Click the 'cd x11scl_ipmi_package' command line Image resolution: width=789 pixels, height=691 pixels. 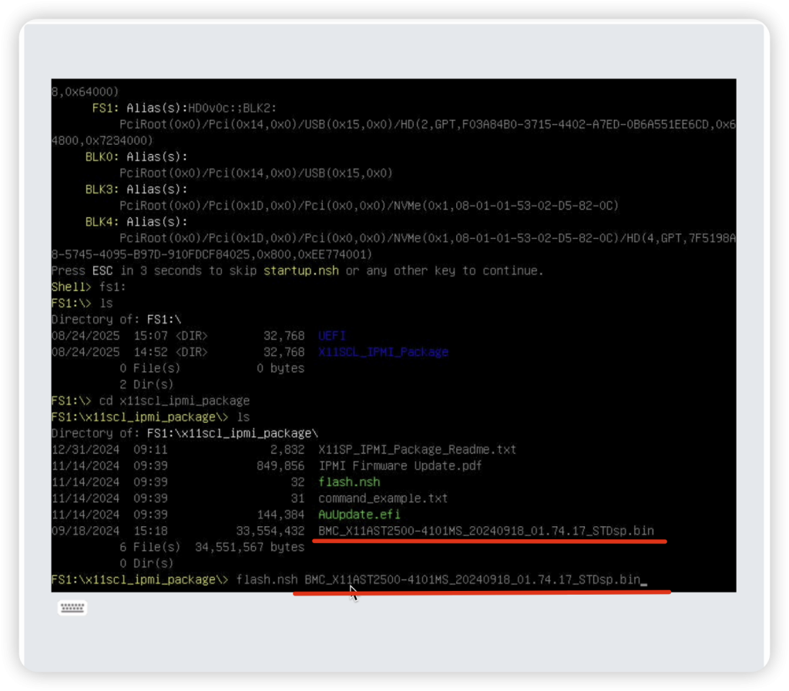[x=176, y=401]
